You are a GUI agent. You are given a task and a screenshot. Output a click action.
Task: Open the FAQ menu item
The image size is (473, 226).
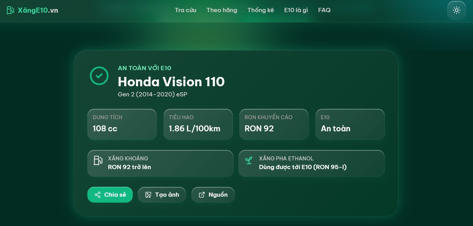click(x=324, y=10)
